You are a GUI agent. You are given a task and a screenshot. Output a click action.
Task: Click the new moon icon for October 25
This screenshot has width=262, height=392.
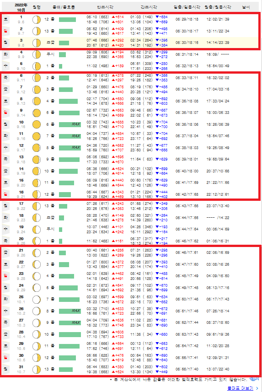pos(37,299)
